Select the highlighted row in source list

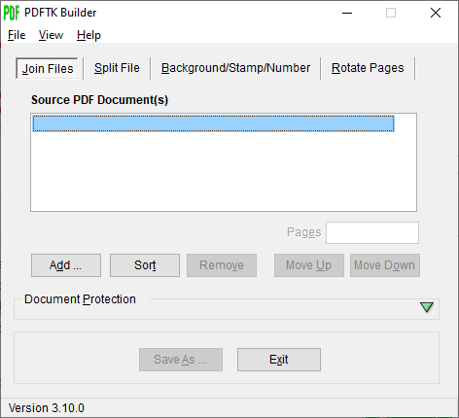tap(214, 123)
